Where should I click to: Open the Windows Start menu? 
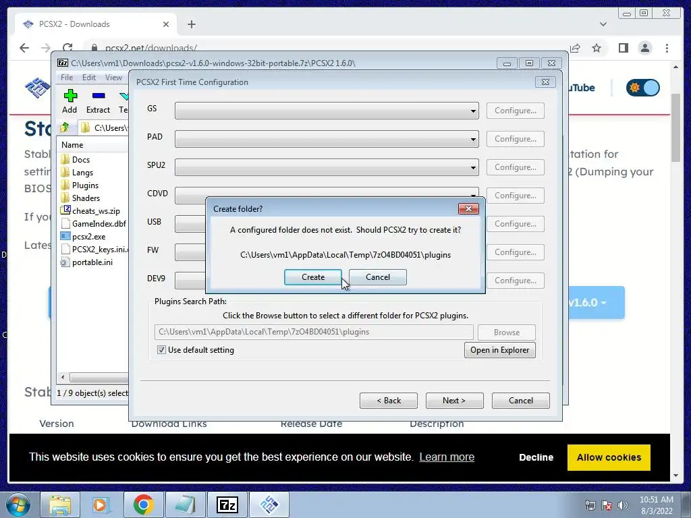18,505
